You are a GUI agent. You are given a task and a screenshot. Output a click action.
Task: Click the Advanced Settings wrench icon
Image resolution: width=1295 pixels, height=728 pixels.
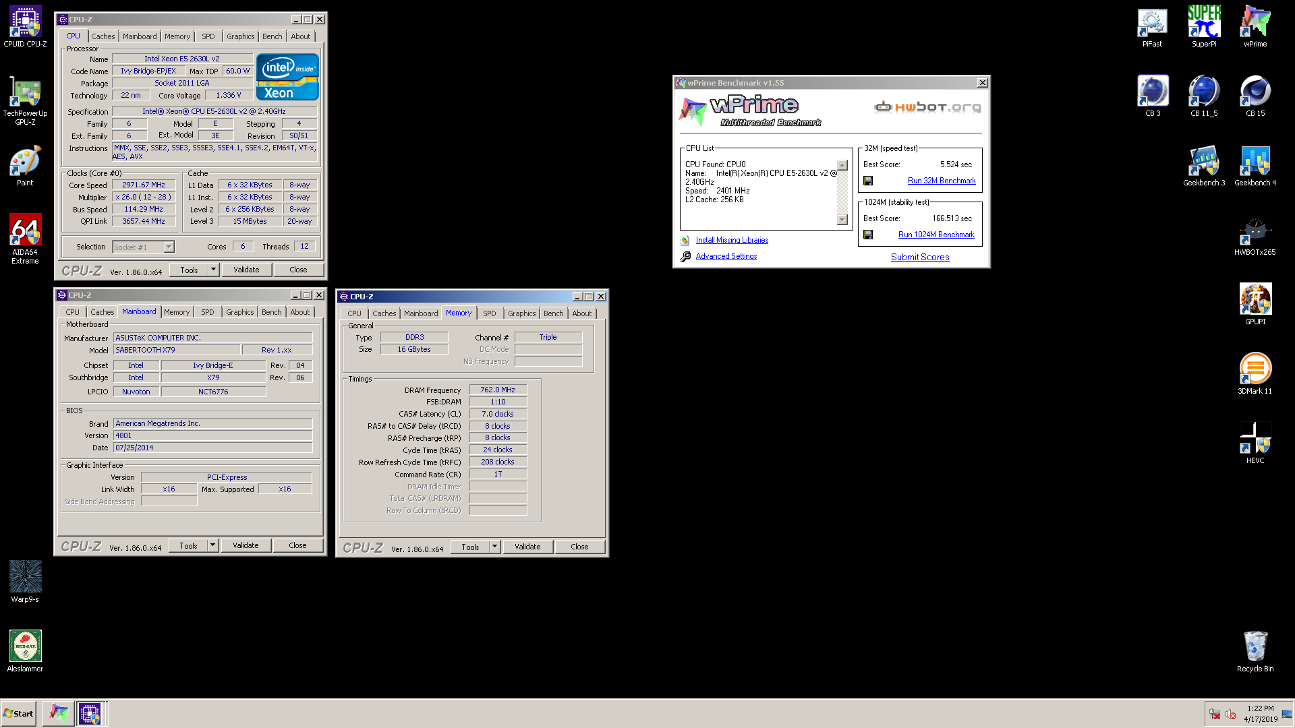[x=685, y=256]
